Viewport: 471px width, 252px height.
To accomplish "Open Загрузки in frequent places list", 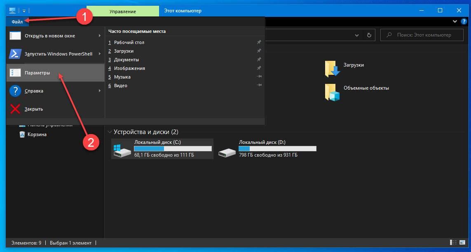I will [185, 51].
